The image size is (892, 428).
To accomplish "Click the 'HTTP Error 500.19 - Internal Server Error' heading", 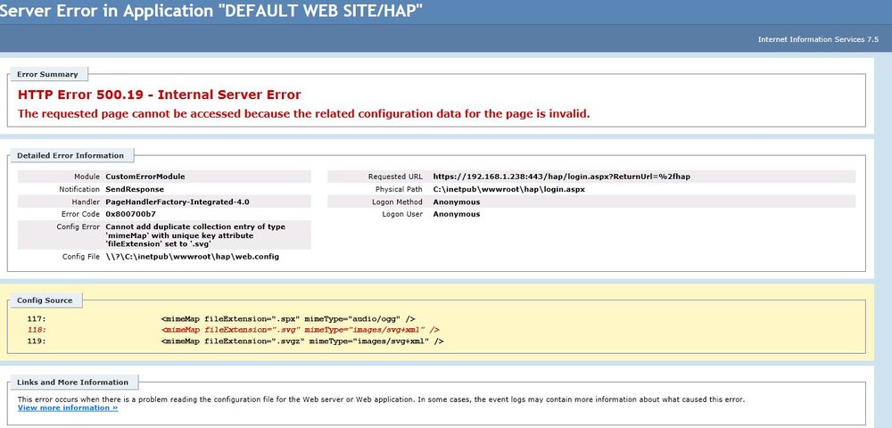I will 160,95.
